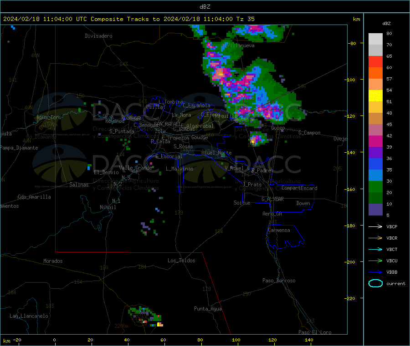Select the bright green 20–30 dBZ swatch
Image resolution: width=410 pixels, height=346 pixels.
point(375,186)
